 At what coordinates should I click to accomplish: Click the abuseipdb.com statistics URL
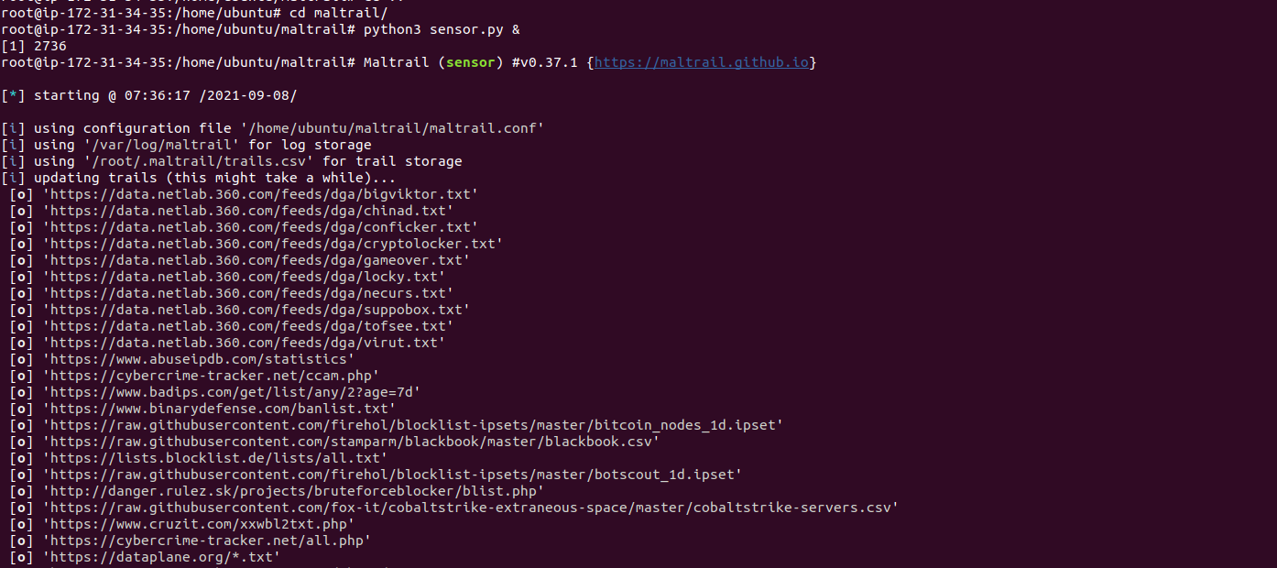click(198, 359)
